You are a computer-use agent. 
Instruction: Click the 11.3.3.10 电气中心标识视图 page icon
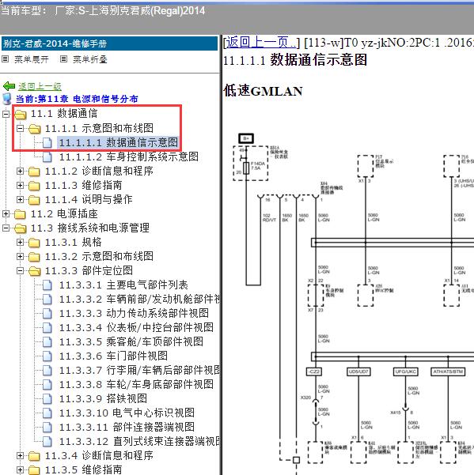tap(47, 413)
